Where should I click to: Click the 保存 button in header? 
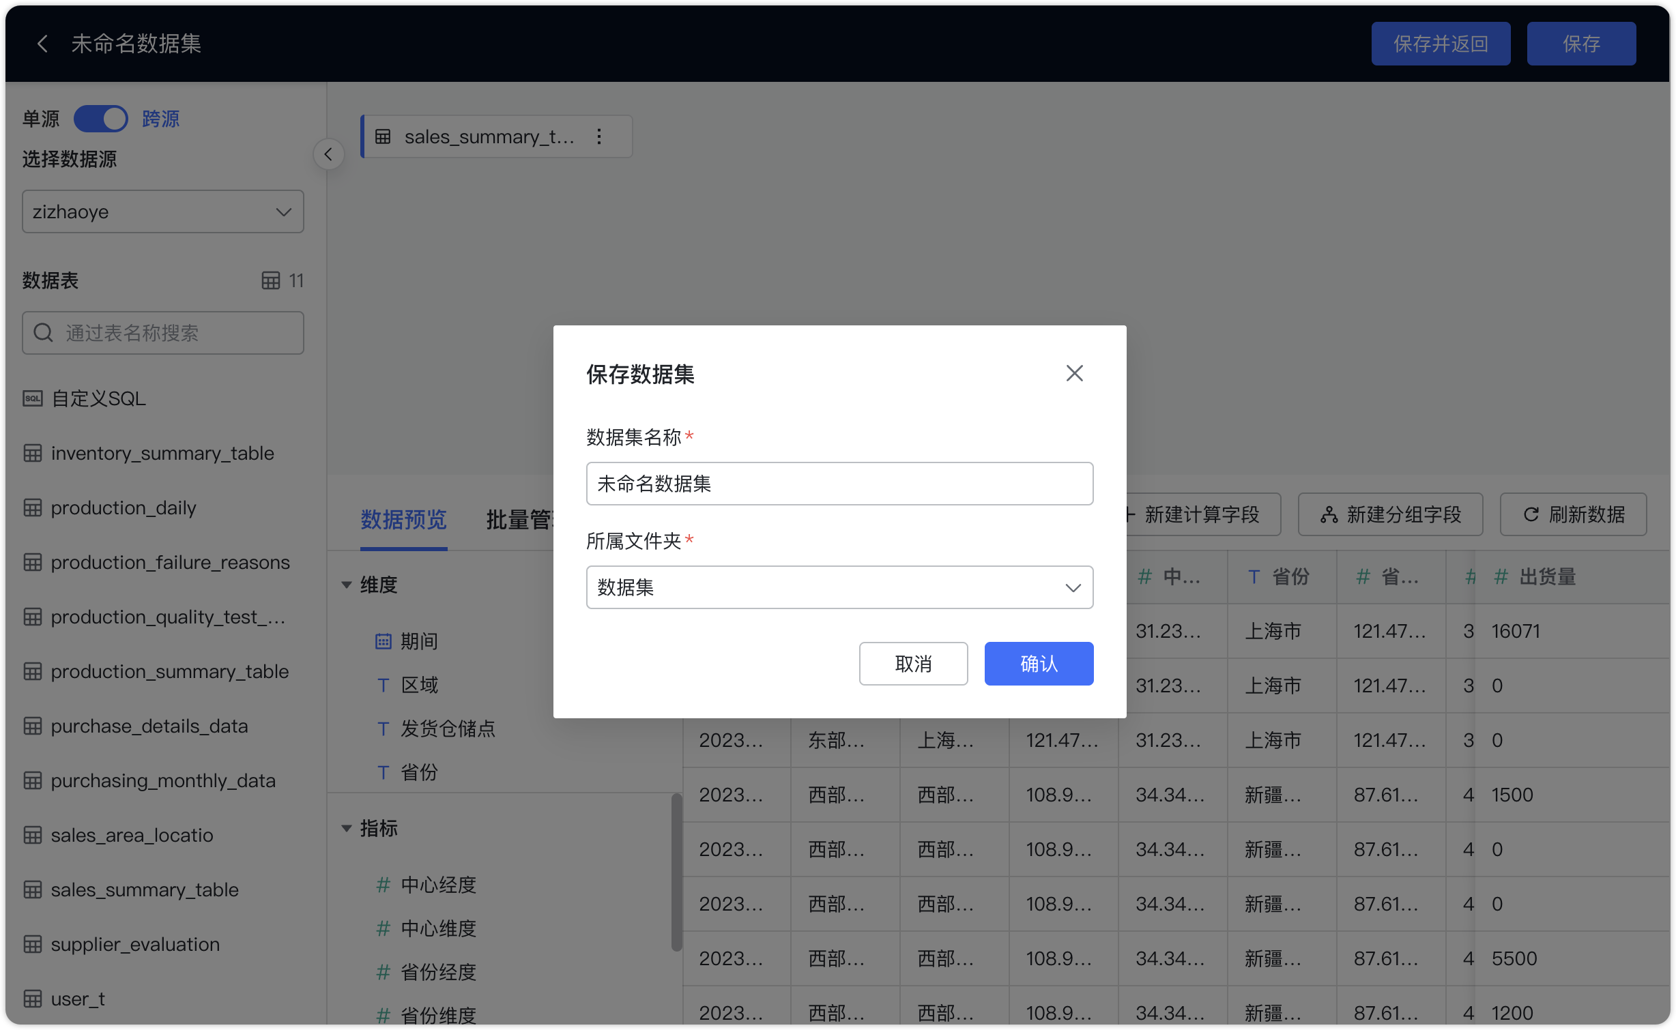1581,44
